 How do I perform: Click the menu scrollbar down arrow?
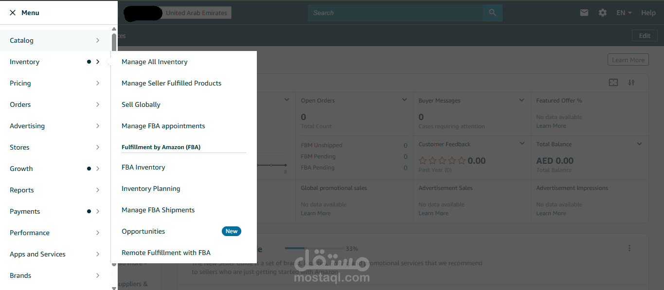(114, 288)
